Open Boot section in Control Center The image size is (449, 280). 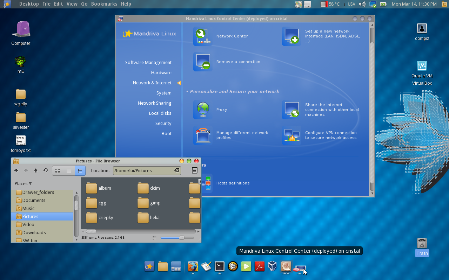pos(167,133)
